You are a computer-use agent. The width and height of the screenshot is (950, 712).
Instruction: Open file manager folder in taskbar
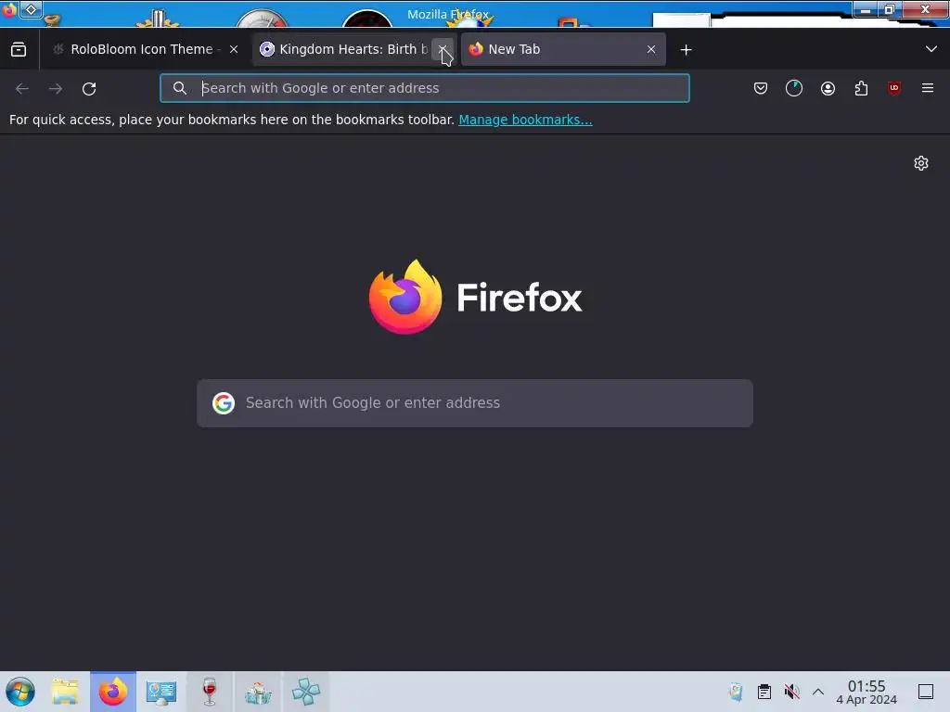65,692
